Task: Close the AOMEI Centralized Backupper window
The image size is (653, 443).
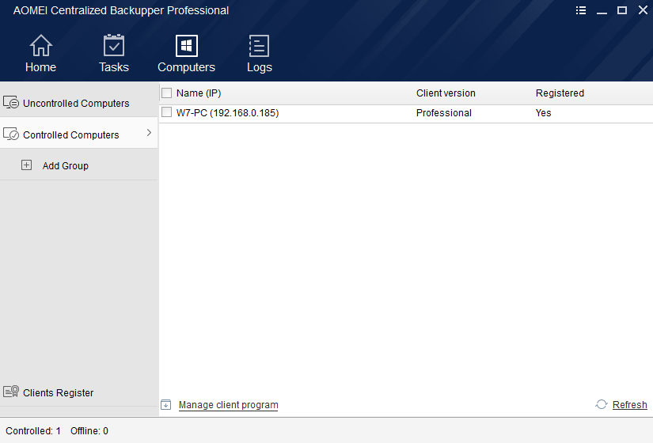Action: (x=643, y=10)
